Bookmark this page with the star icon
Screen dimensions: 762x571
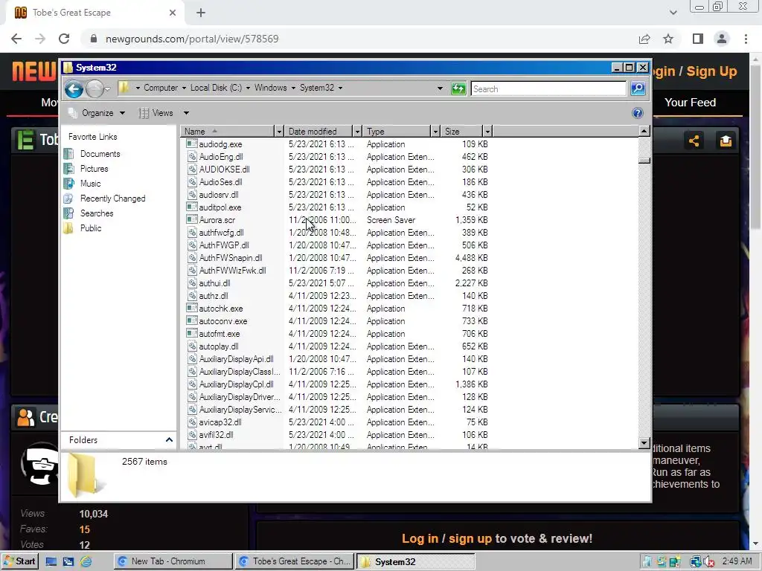(x=668, y=39)
